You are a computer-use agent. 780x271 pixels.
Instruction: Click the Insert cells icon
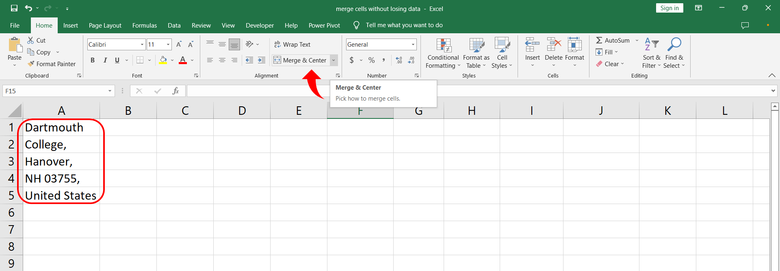(532, 45)
